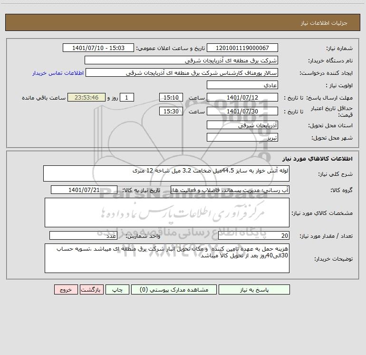Click the 'شماره نیاز:' label
366x355 pixels.
coord(339,49)
